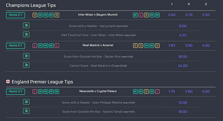The width and height of the screenshot is (223, 121).
Task: Click the arrow icon beside Declan Rice tip
Action: 26,56
